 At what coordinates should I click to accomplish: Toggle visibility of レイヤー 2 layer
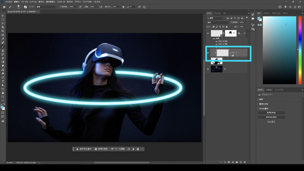point(208,53)
